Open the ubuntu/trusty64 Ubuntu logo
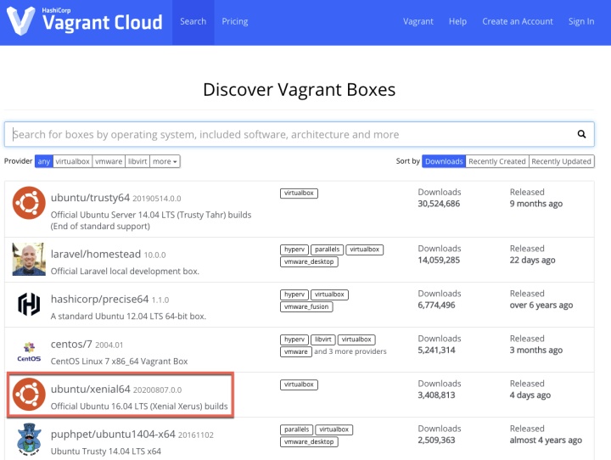Viewport: 611px width, 460px height. tap(29, 203)
